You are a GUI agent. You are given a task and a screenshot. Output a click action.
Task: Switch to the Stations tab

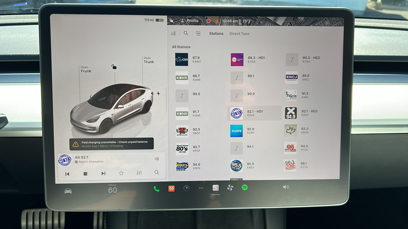[216, 34]
